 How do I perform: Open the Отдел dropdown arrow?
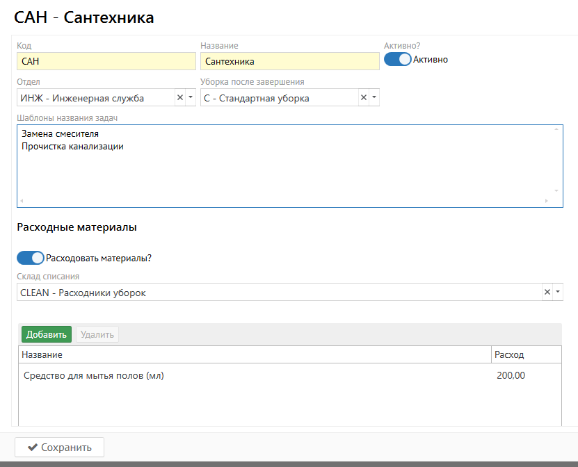point(190,98)
